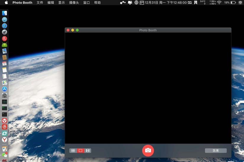The image size is (244, 162).
Task: Open the Calendar app in dock
Action: pos(4,64)
